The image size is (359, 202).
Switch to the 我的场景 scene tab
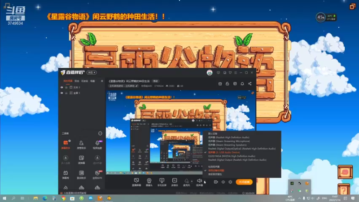tap(68, 81)
